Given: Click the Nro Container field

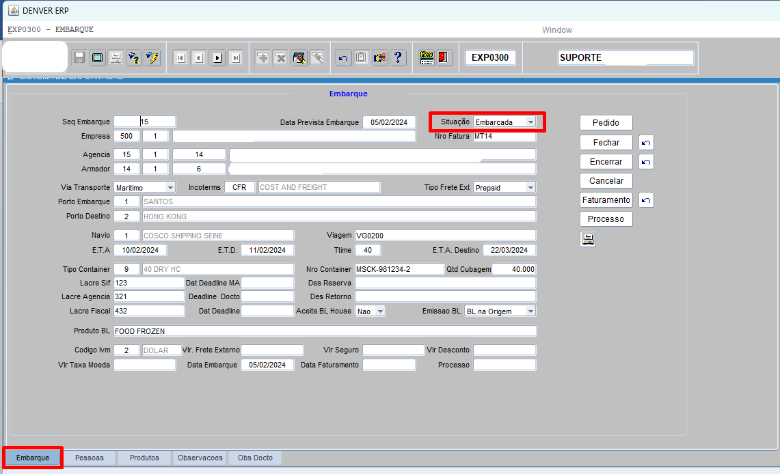Looking at the screenshot, I should (399, 269).
